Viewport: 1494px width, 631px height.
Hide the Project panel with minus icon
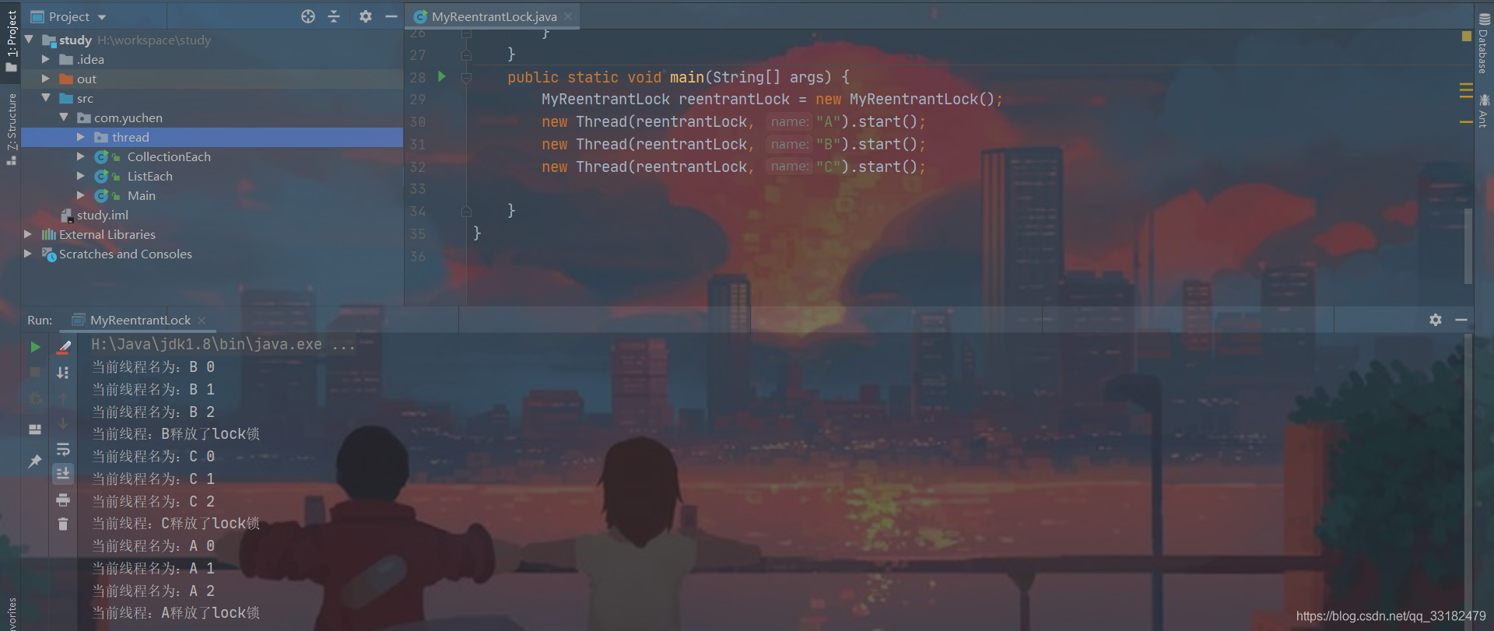click(x=391, y=16)
